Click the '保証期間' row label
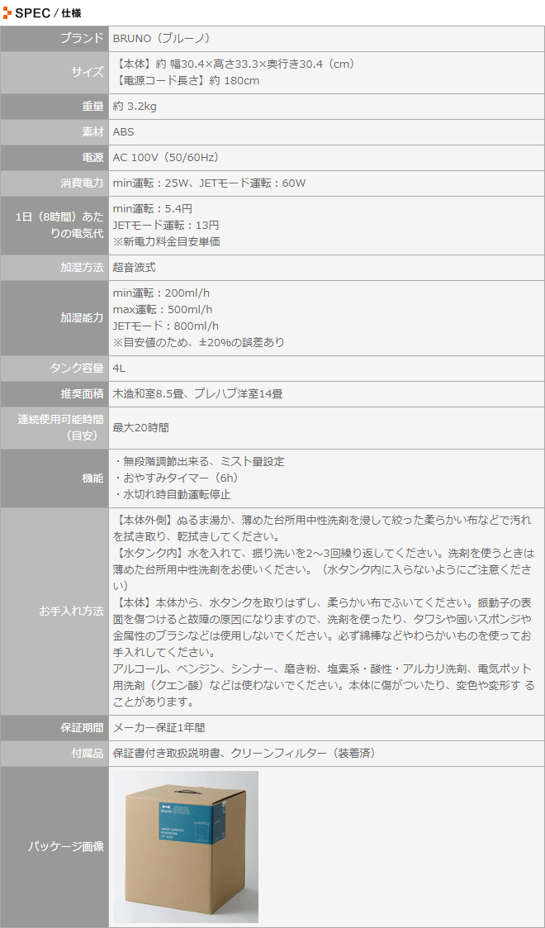The width and height of the screenshot is (545, 928). pyautogui.click(x=83, y=727)
